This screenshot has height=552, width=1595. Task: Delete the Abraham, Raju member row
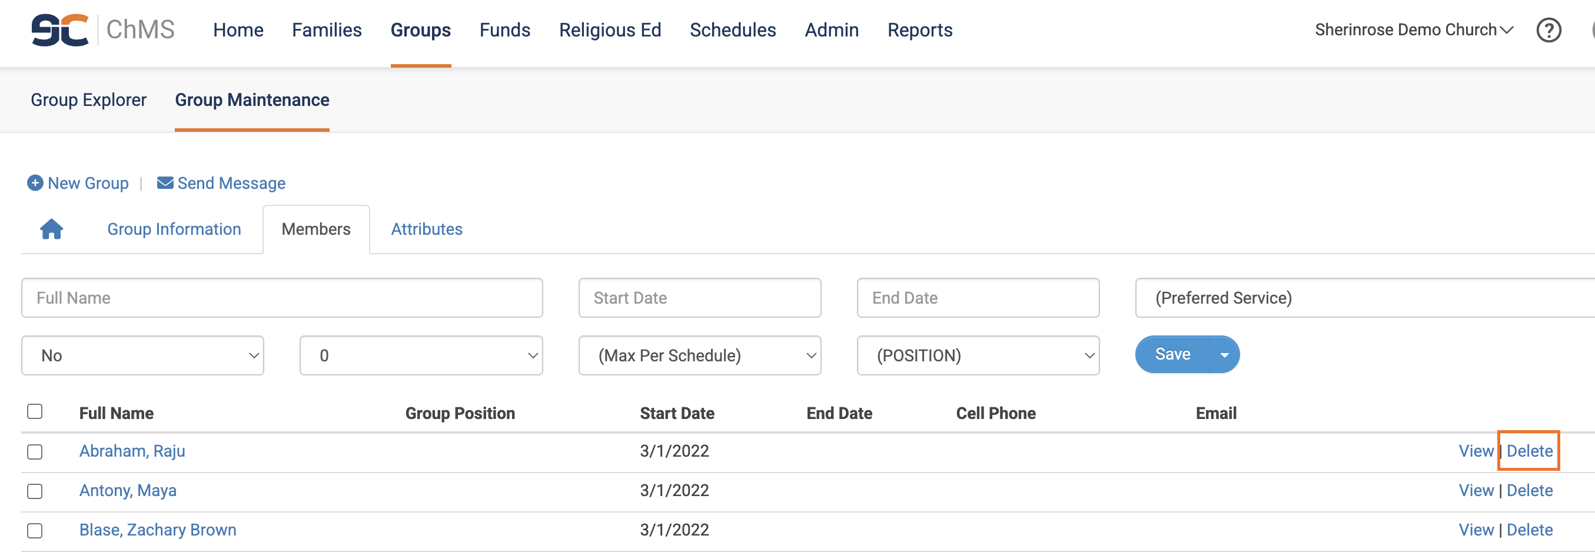pyautogui.click(x=1528, y=451)
